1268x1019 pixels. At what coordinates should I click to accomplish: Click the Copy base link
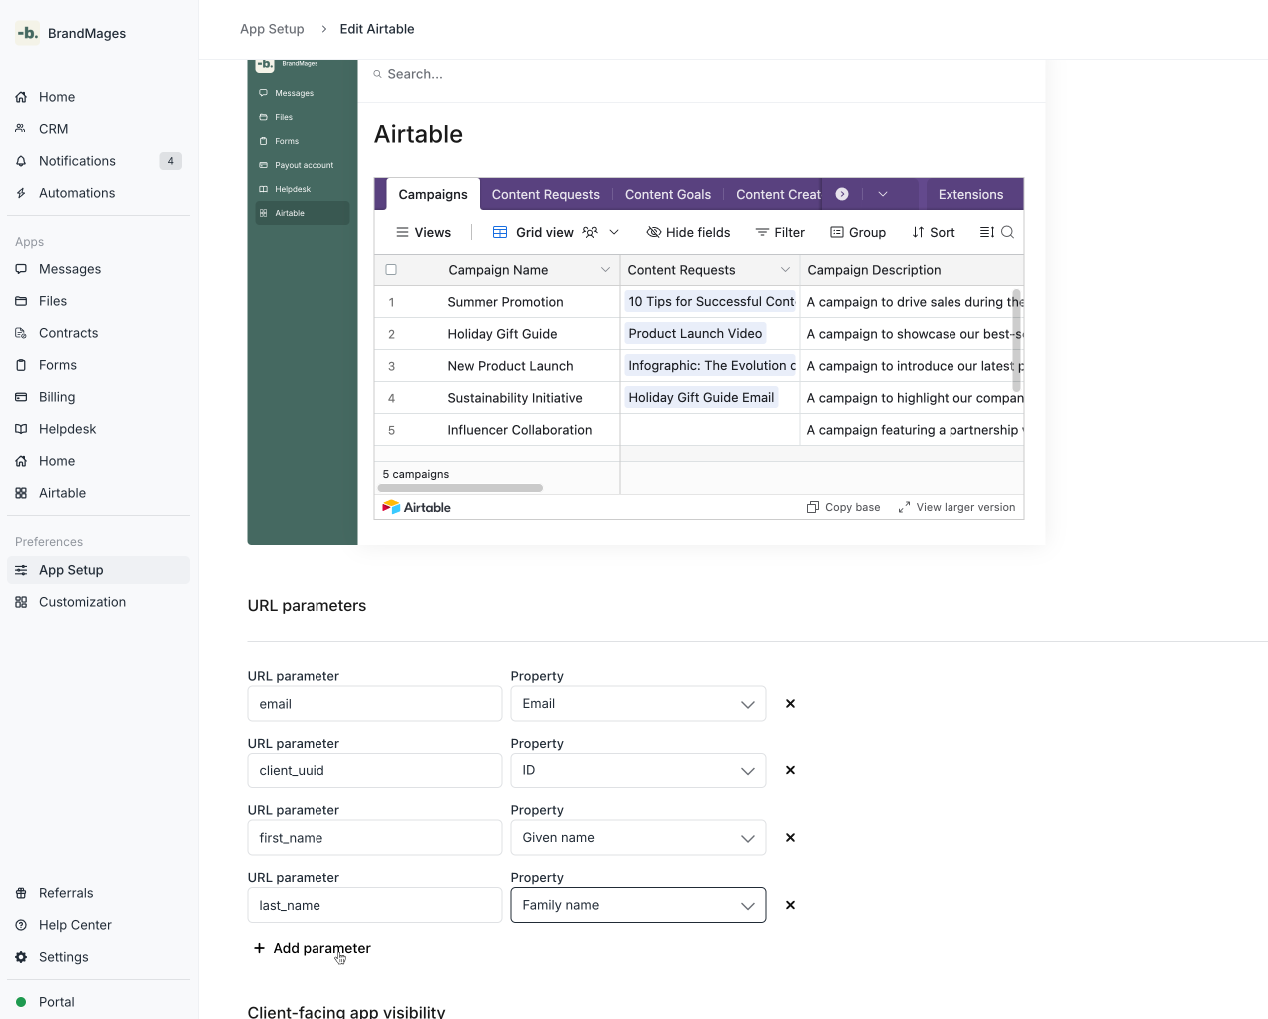[x=844, y=507]
